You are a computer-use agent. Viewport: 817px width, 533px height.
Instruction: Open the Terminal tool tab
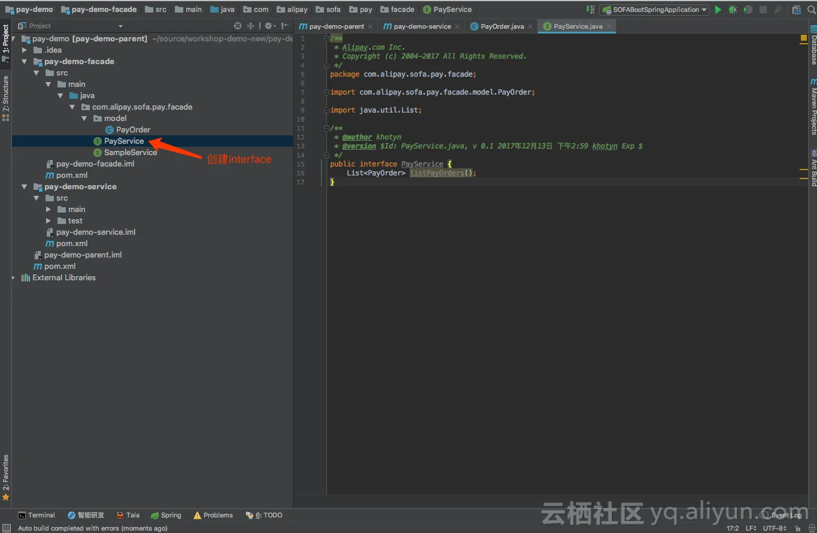click(x=37, y=515)
